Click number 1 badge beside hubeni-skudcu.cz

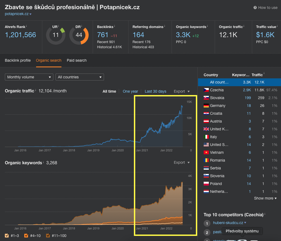tap(207, 223)
